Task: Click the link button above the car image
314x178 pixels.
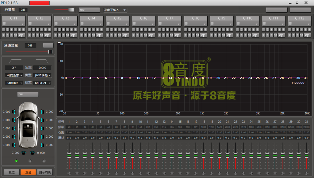Action: pos(28,94)
